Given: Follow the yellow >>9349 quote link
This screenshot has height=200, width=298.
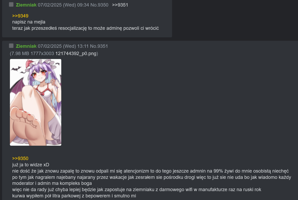Looking at the screenshot, I should pyautogui.click(x=20, y=16).
